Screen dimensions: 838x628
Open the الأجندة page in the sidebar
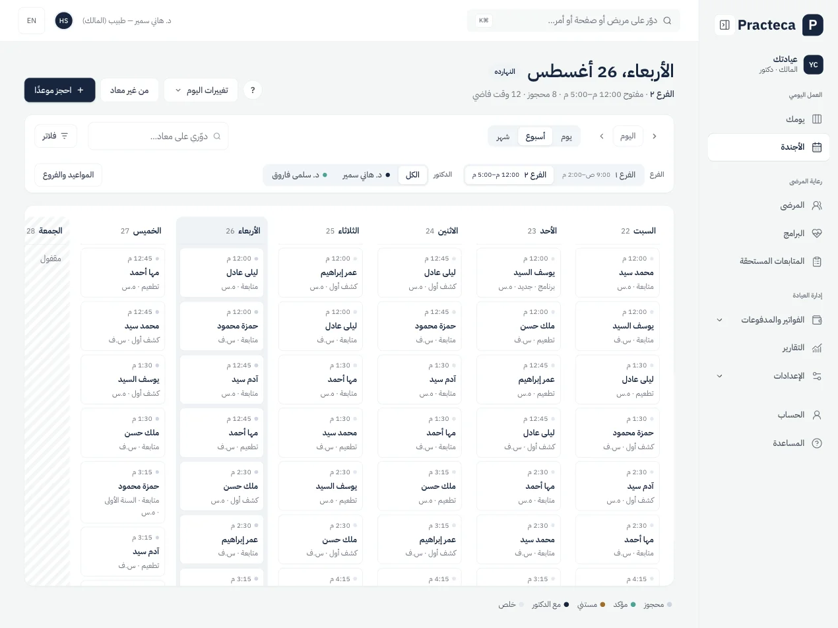click(x=769, y=147)
